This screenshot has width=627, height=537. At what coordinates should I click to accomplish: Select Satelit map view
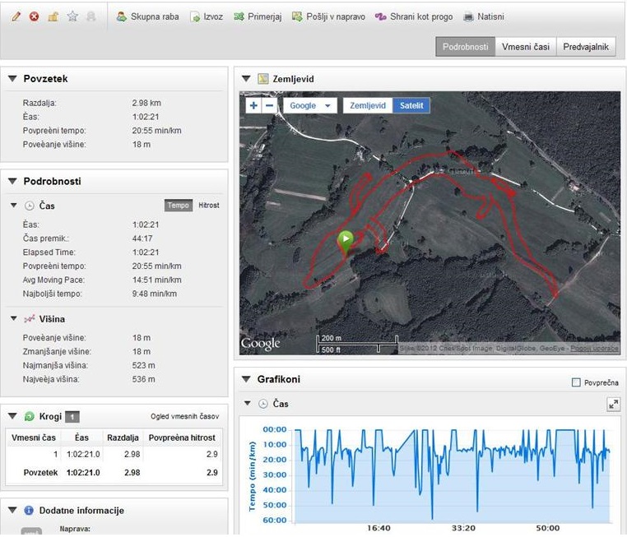coord(411,105)
